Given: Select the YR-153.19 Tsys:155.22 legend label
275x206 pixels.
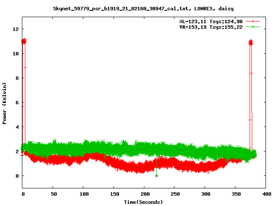Looking at the screenshot, I should tap(211, 27).
